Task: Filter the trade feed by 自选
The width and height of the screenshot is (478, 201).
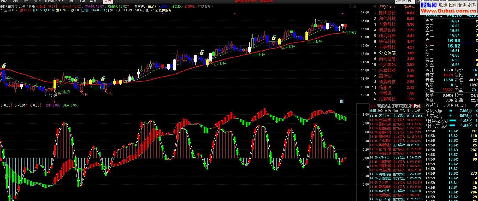Action: [387, 111]
